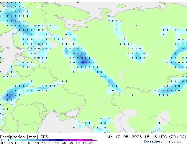The height and width of the screenshot is (144, 187).
Task: Click the '15..18 UTC' time range text
Action: [155, 137]
